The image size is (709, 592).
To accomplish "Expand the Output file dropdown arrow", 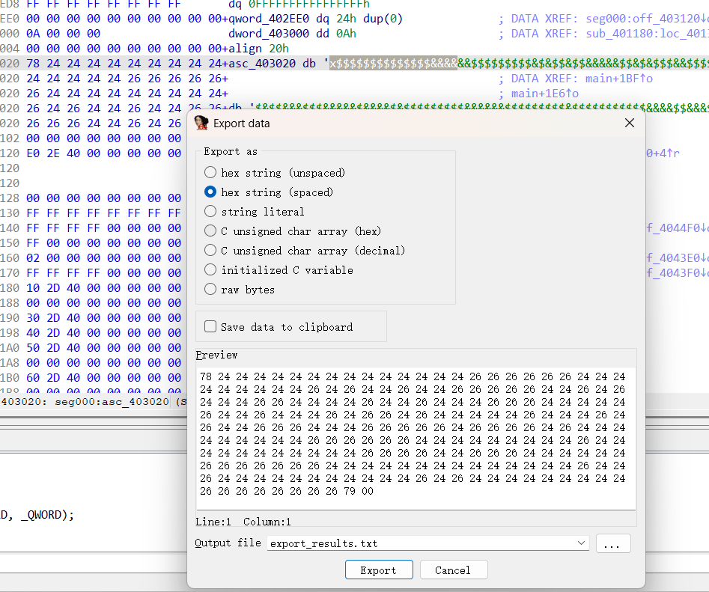I will 581,543.
